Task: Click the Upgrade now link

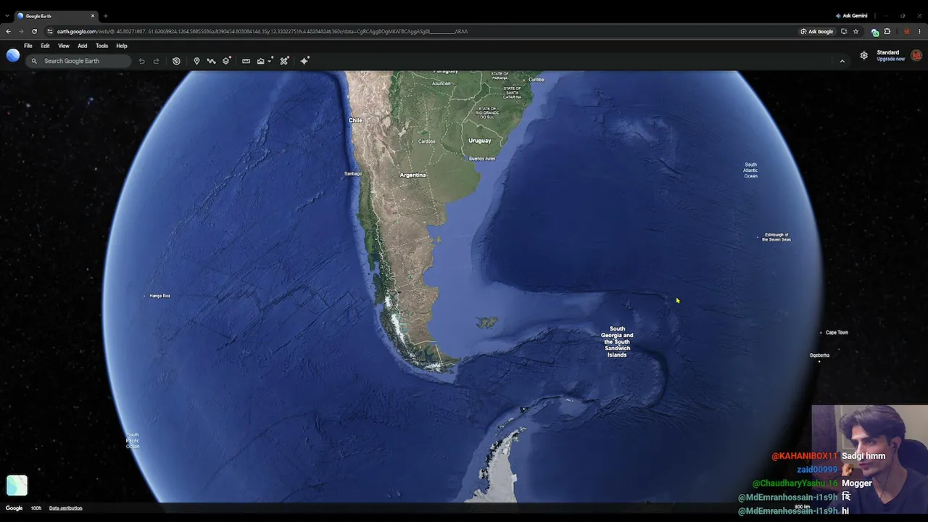Action: pos(890,59)
